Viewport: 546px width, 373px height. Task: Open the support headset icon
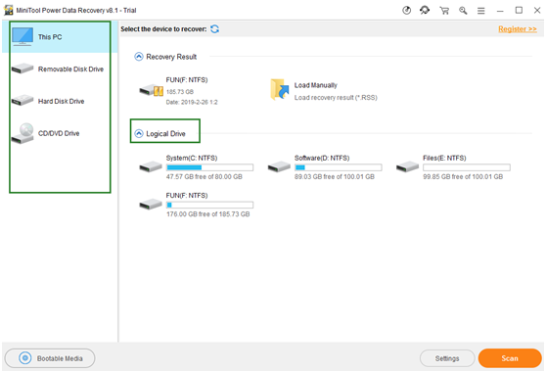[425, 11]
